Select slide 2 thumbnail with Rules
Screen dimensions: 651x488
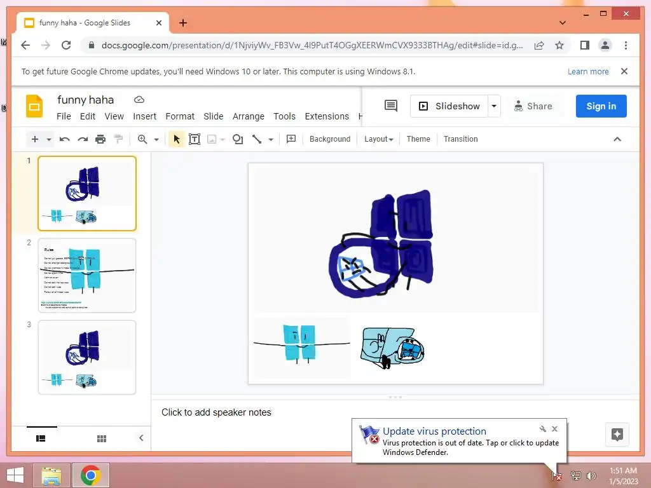pyautogui.click(x=86, y=275)
